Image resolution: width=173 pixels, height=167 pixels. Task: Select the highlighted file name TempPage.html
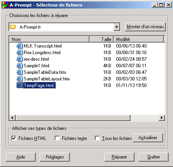(x=39, y=85)
